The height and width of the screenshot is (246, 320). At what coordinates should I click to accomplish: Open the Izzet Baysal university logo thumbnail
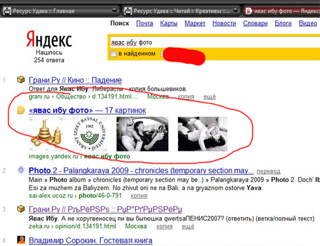pyautogui.click(x=90, y=134)
